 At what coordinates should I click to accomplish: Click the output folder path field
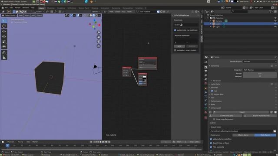(x=241, y=131)
